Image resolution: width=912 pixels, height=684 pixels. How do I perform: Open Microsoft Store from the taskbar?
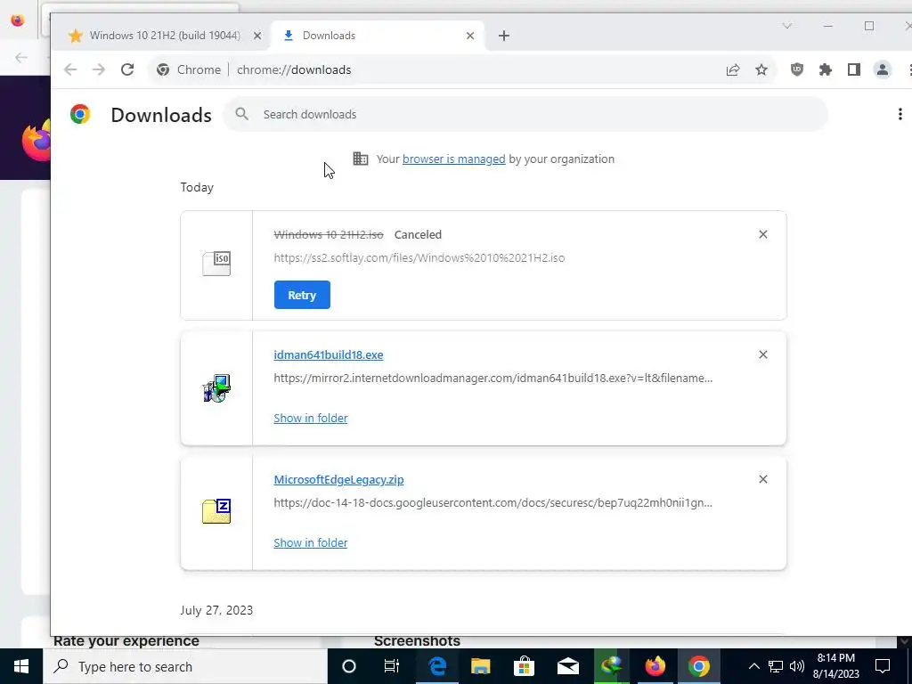524,666
